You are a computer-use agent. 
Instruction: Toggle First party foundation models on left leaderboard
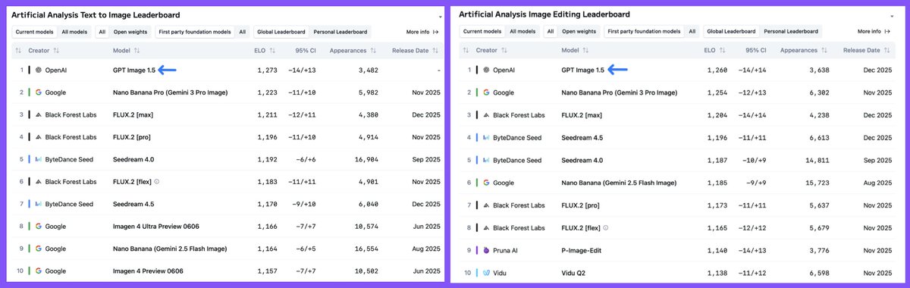195,32
